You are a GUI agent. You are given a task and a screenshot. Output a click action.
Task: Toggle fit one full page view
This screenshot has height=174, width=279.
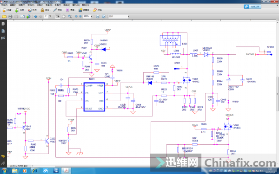pos(104,16)
